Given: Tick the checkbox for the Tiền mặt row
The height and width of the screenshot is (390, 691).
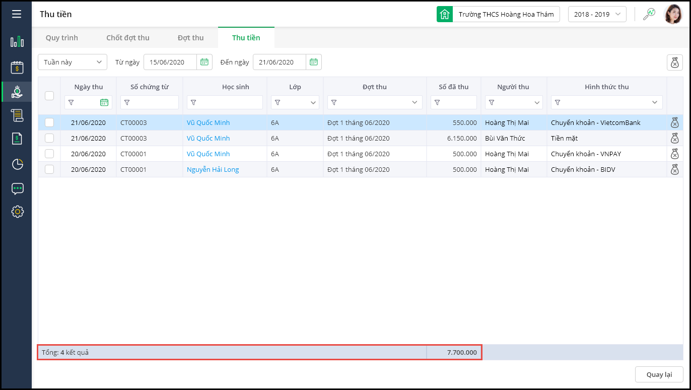Looking at the screenshot, I should coord(49,138).
